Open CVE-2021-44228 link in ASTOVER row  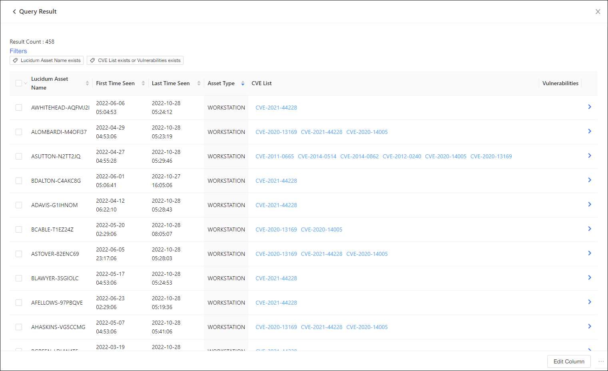321,254
